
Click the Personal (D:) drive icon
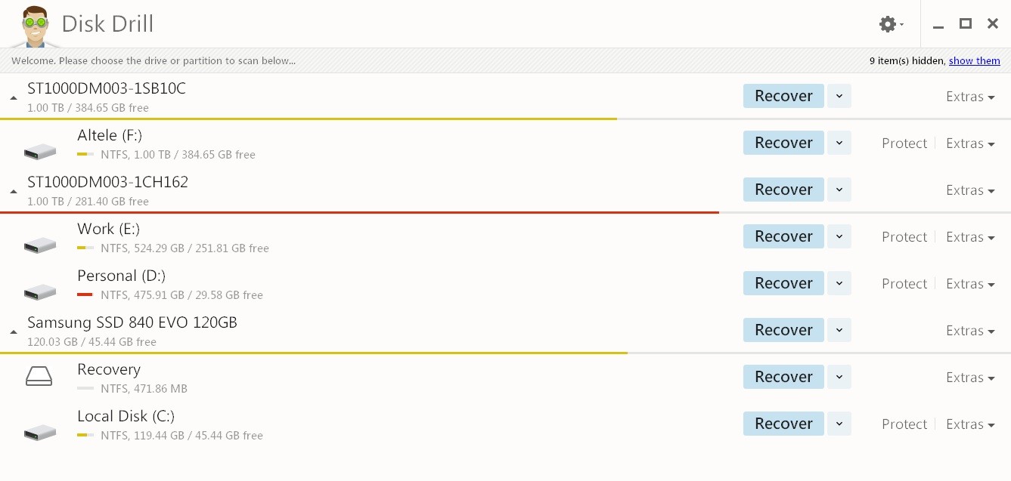tap(40, 292)
